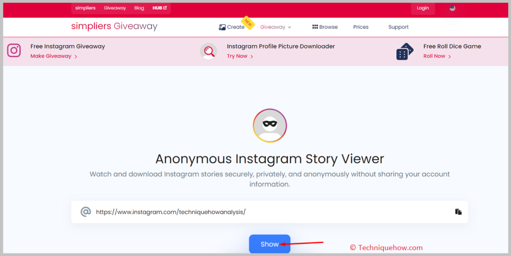The image size is (511, 256).
Task: Click the external link icon next to HUB
Action: coord(165,8)
